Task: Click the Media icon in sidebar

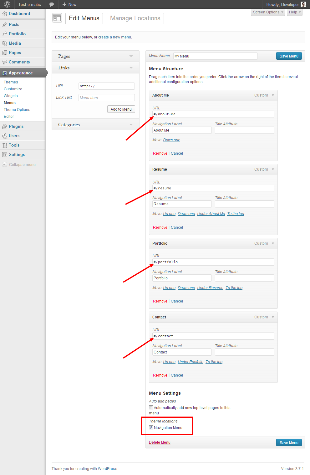Action: (x=5, y=43)
